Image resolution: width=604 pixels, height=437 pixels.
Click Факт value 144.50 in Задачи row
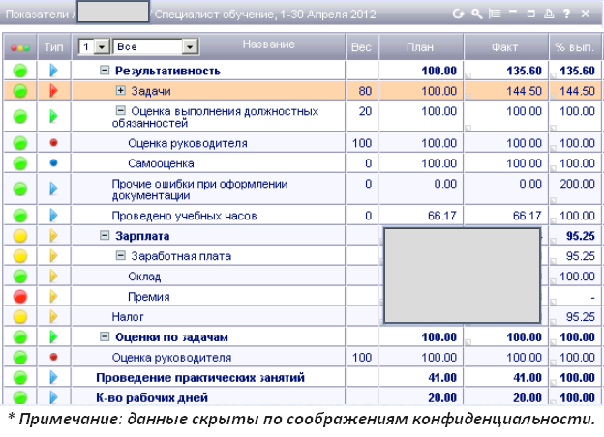[x=524, y=91]
